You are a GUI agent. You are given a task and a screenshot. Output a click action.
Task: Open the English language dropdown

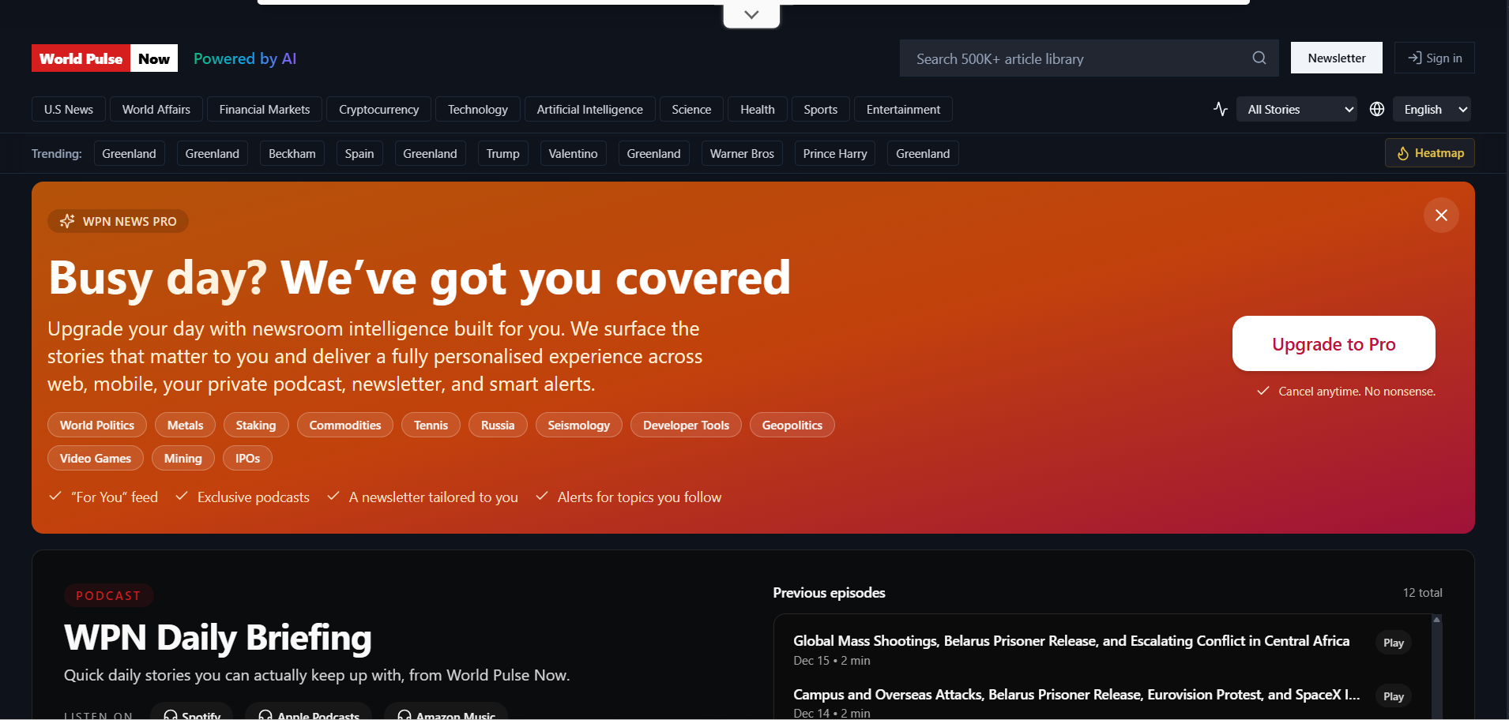tap(1432, 109)
